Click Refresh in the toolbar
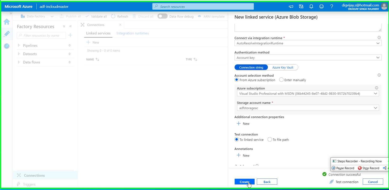Viewport: 389px width, 190px height. 120,16
